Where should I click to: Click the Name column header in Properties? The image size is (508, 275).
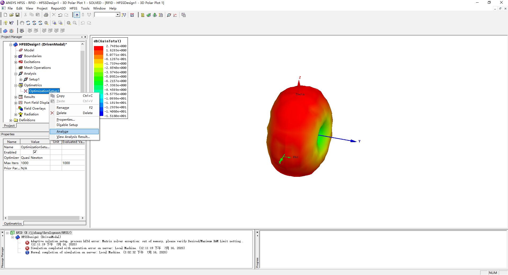pos(12,142)
